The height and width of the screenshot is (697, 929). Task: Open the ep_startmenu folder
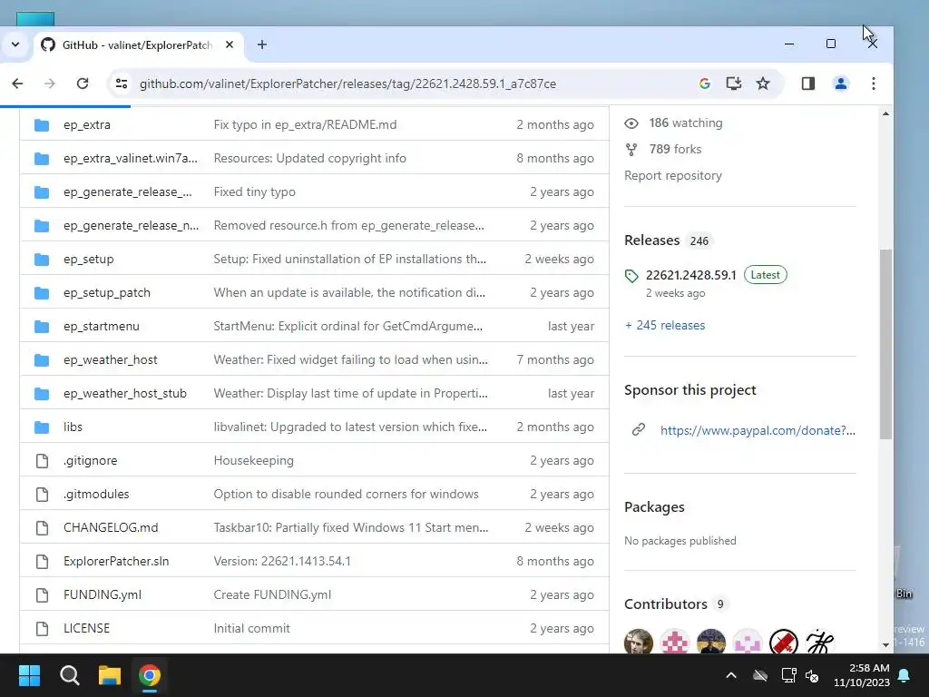click(102, 326)
